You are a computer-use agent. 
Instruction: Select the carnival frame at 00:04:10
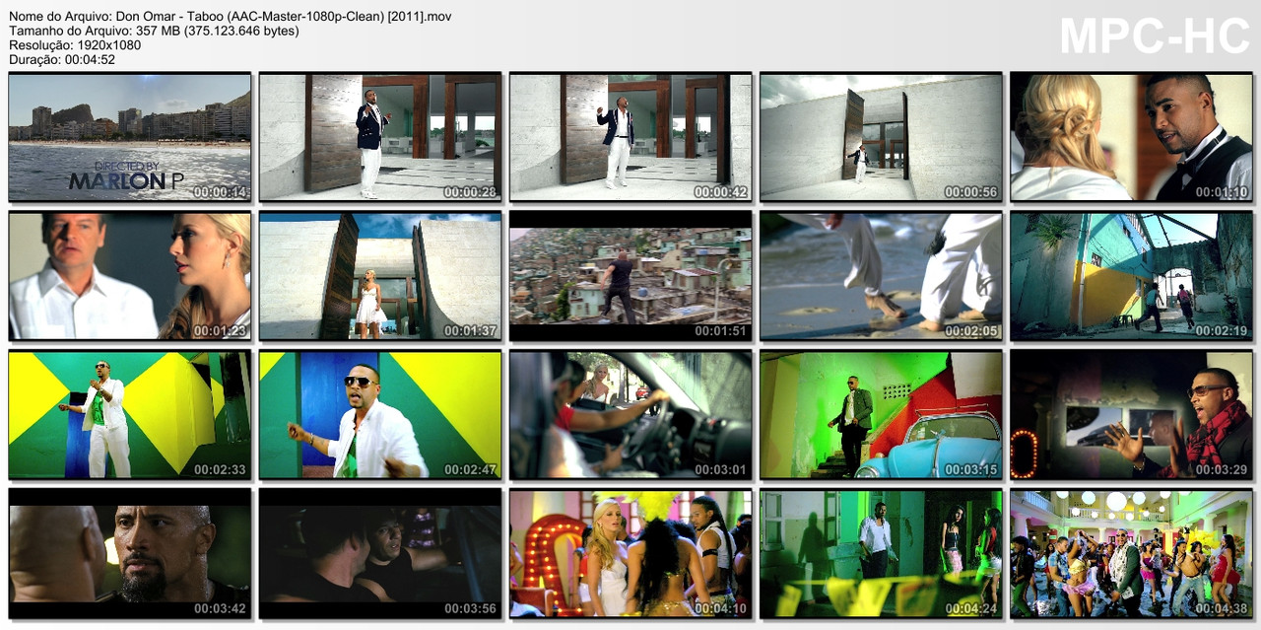[630, 554]
